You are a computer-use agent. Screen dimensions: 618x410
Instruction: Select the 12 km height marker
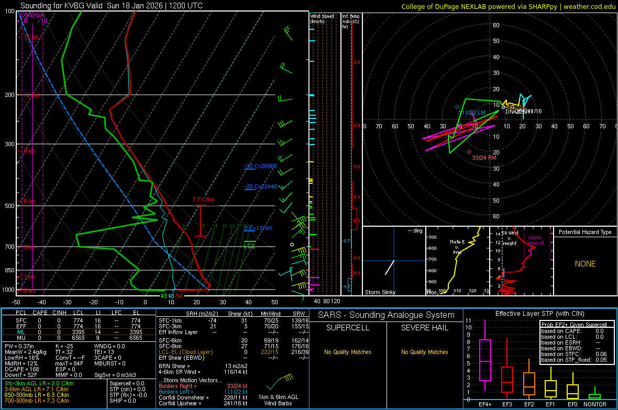[x=31, y=96]
